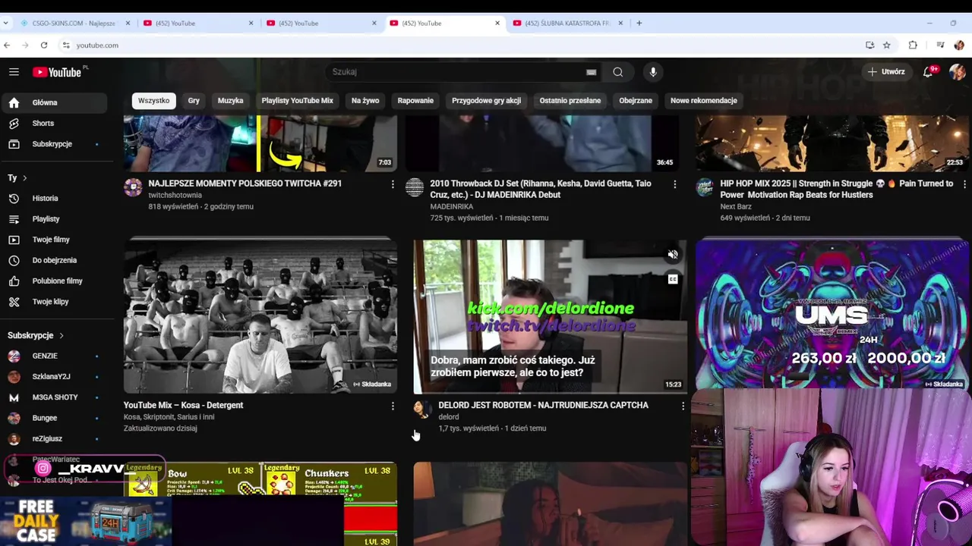The width and height of the screenshot is (972, 546).
Task: Click the youtube.com address bar
Action: coord(456,45)
